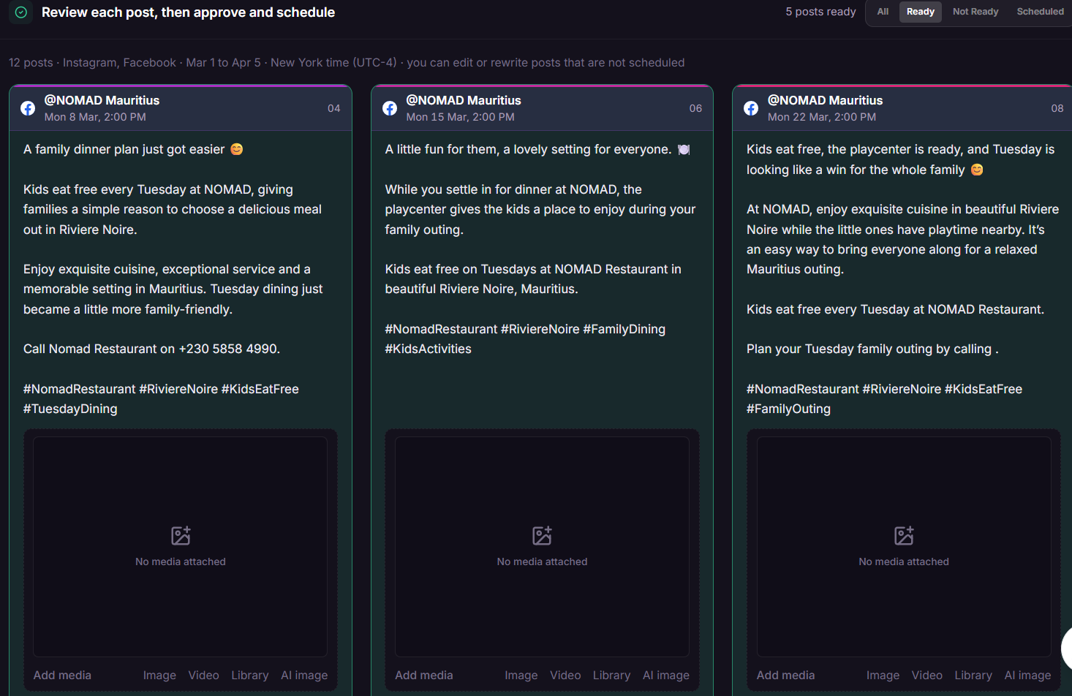
Task: Click the add-image icon in post 08 media area
Action: (904, 536)
